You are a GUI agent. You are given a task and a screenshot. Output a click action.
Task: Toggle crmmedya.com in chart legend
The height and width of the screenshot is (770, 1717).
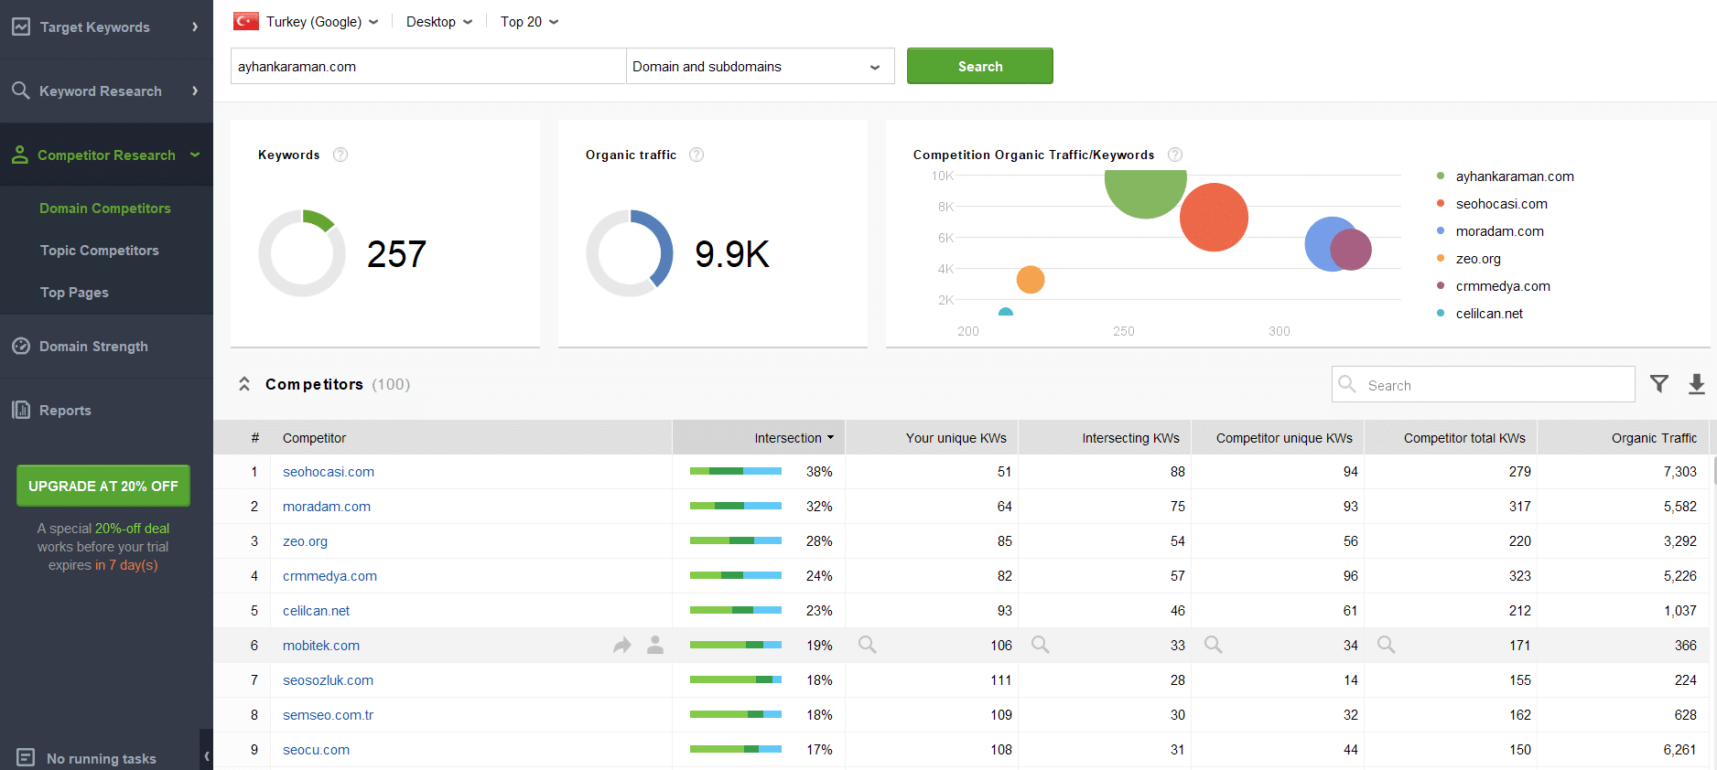click(x=1494, y=286)
